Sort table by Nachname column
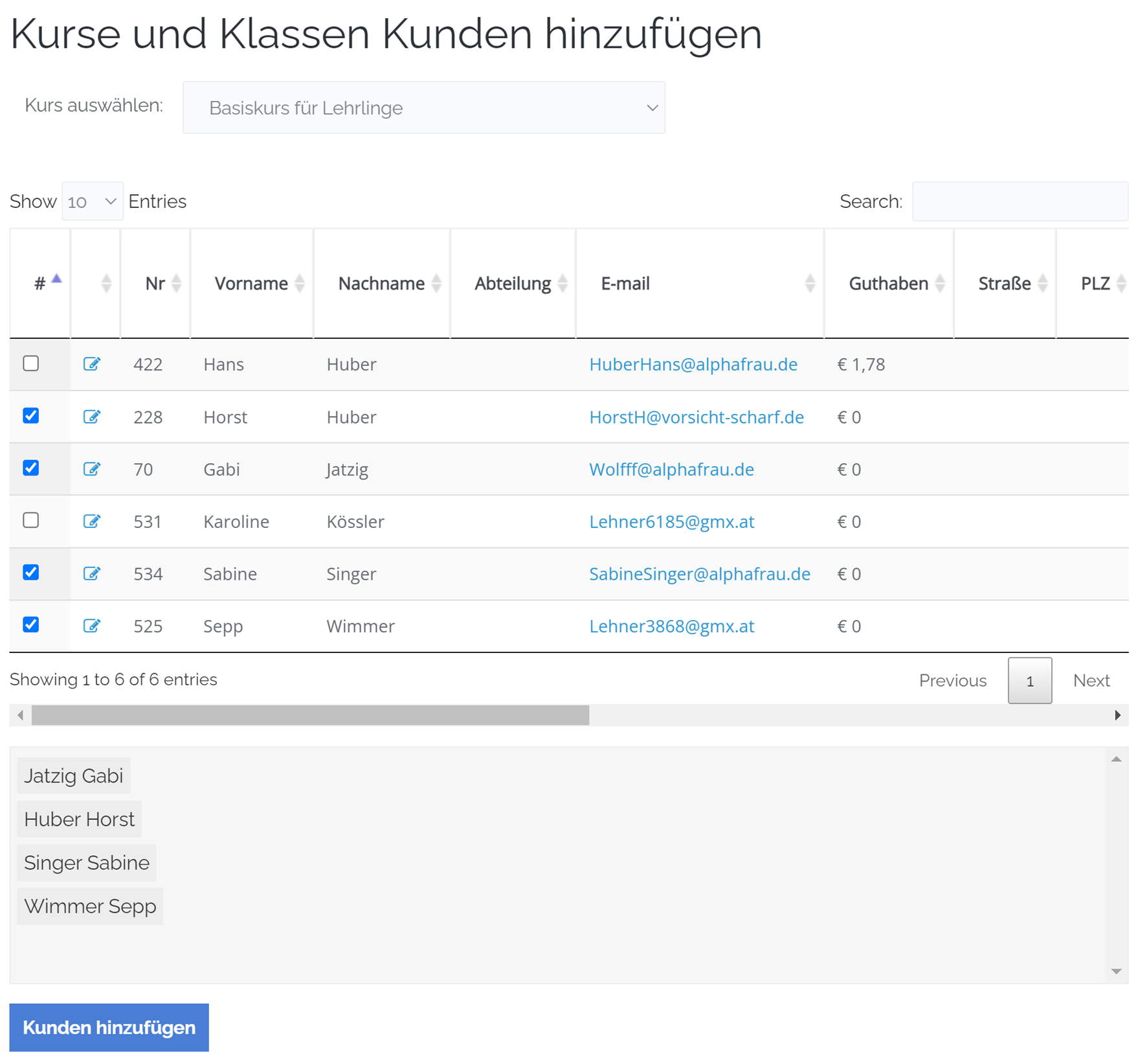 click(x=381, y=284)
